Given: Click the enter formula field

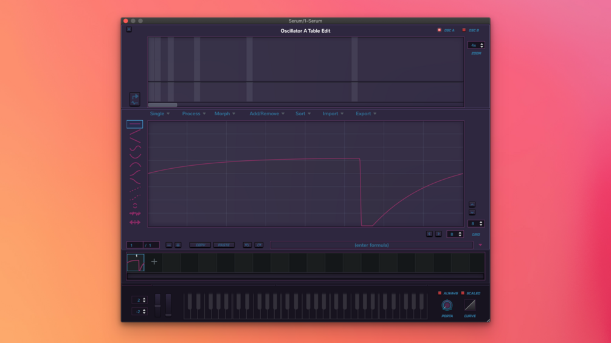Looking at the screenshot, I should coord(371,245).
